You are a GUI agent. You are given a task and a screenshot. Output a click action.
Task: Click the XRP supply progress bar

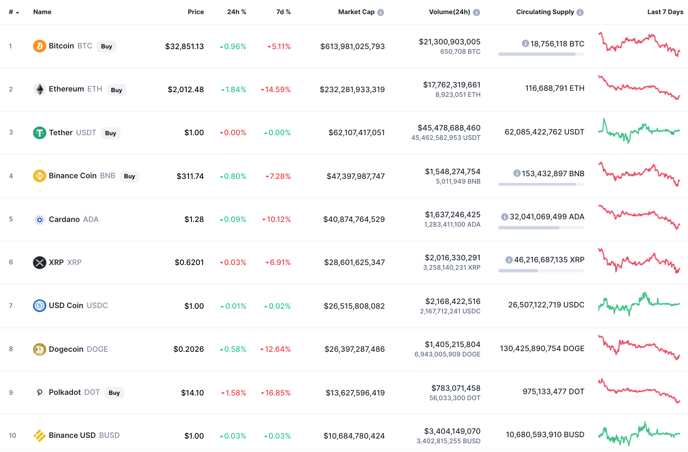coord(541,271)
